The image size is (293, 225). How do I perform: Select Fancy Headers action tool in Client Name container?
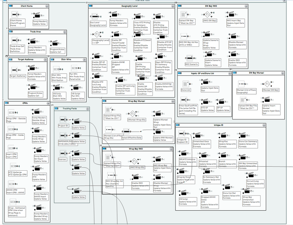[x=37, y=15]
